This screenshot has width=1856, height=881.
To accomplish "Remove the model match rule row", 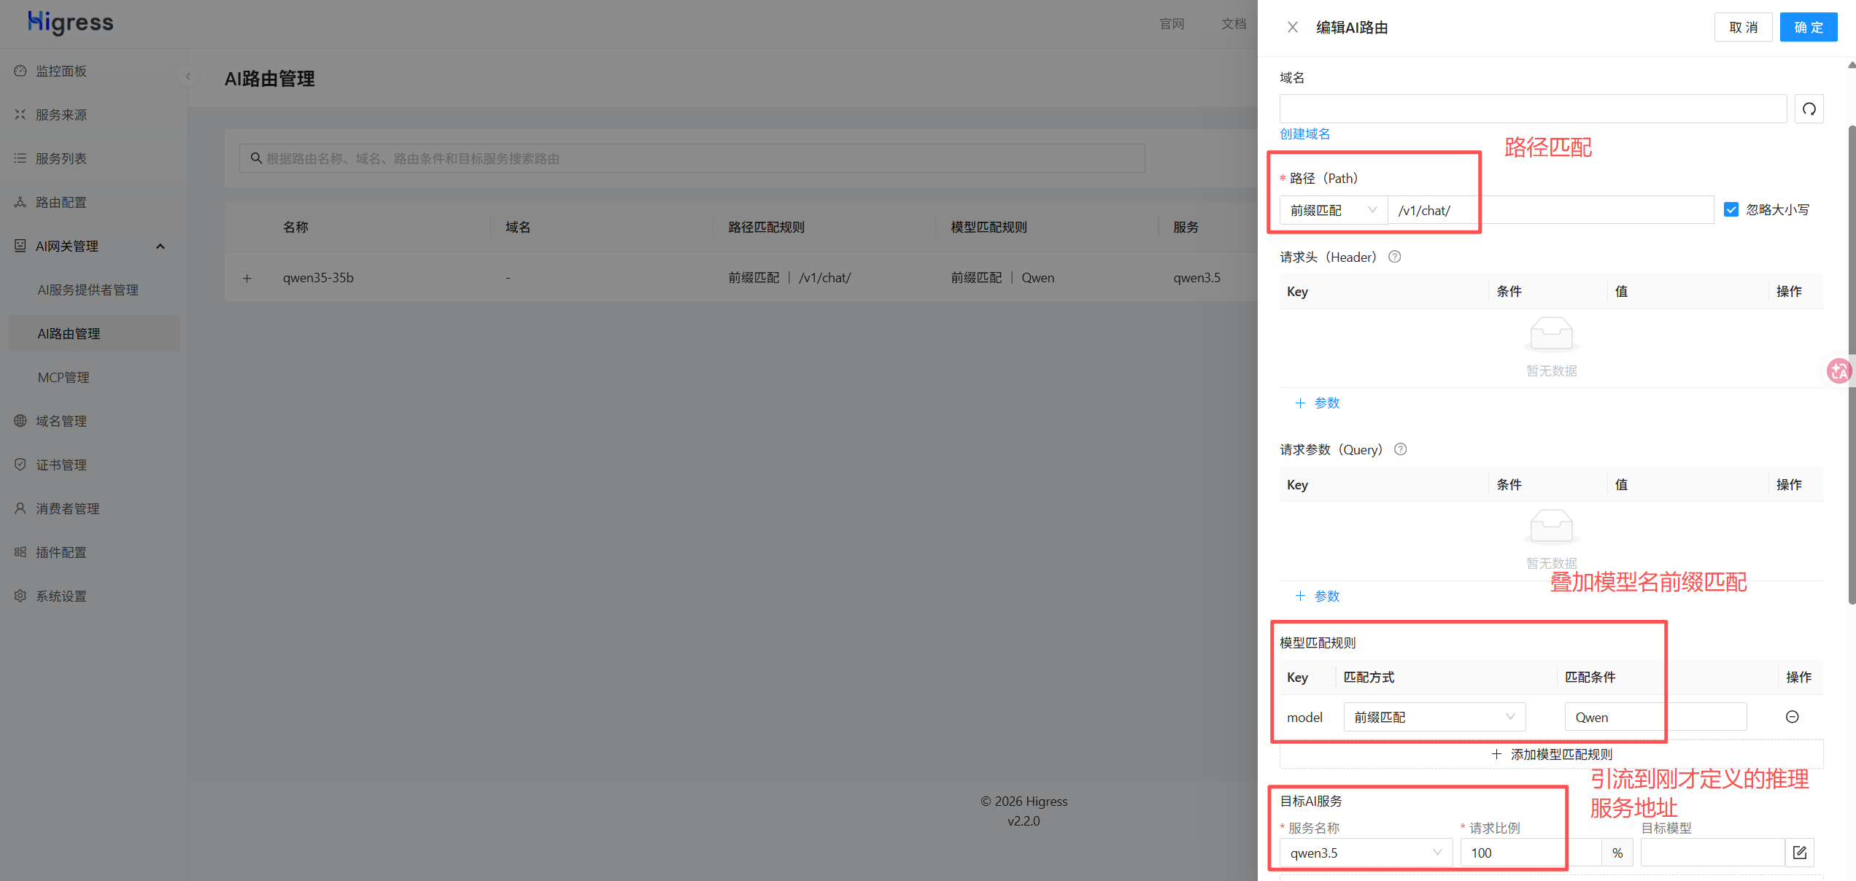I will point(1792,717).
